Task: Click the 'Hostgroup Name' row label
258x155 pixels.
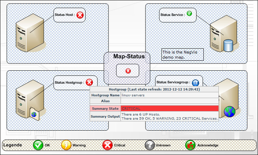Action: tap(105, 95)
